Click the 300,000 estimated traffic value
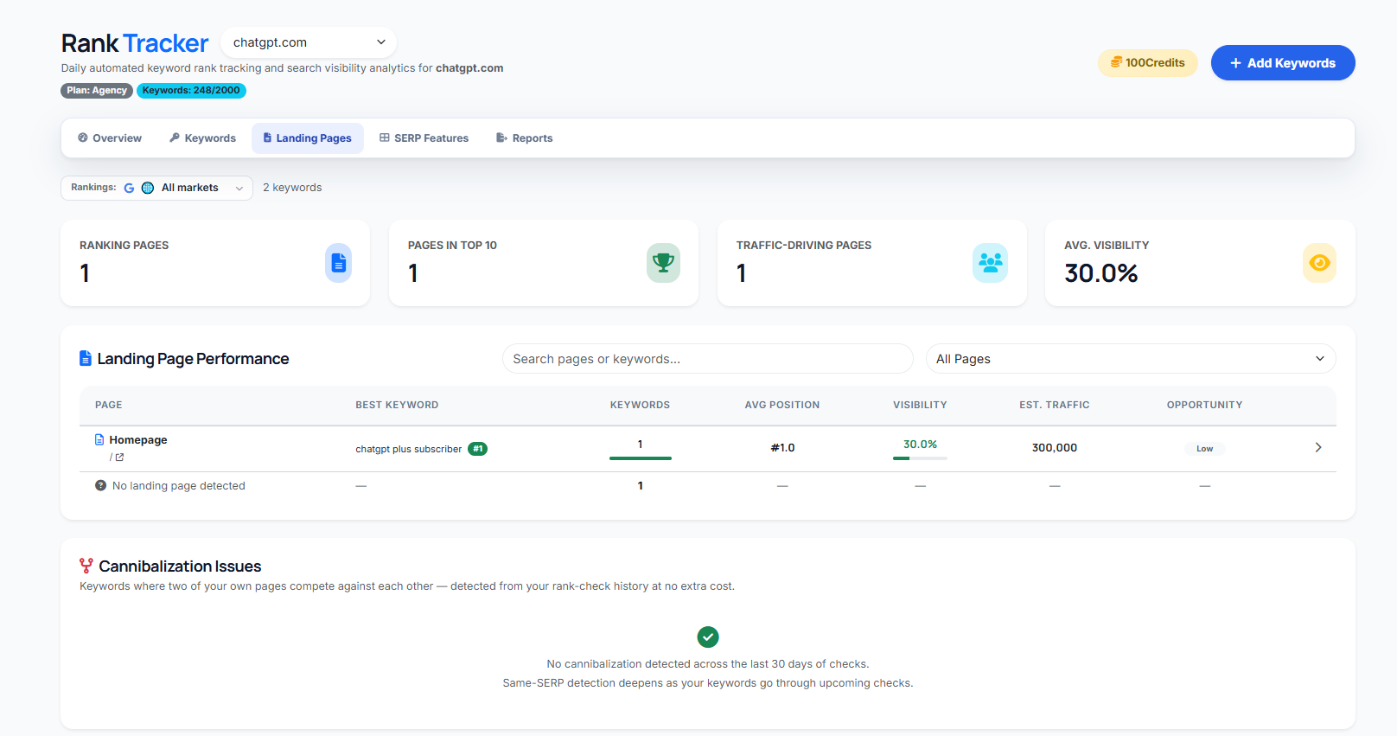 coord(1055,447)
